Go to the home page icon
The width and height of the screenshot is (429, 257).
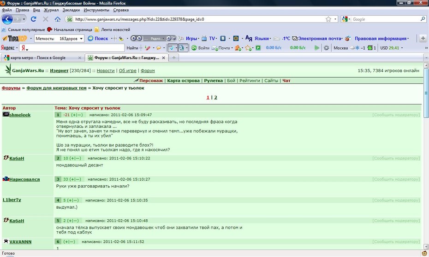(x=58, y=19)
